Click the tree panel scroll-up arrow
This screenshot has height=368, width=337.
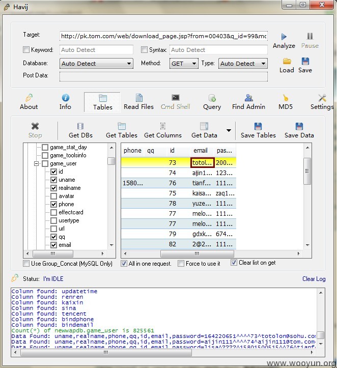tap(111, 148)
